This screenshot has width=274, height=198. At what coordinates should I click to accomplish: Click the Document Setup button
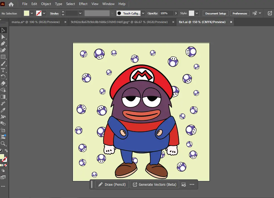[216, 13]
